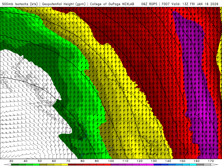Select the '06Z RDPS' model run label
222x166 pixels.
(x=149, y=4)
